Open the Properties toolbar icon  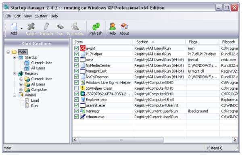(75, 27)
